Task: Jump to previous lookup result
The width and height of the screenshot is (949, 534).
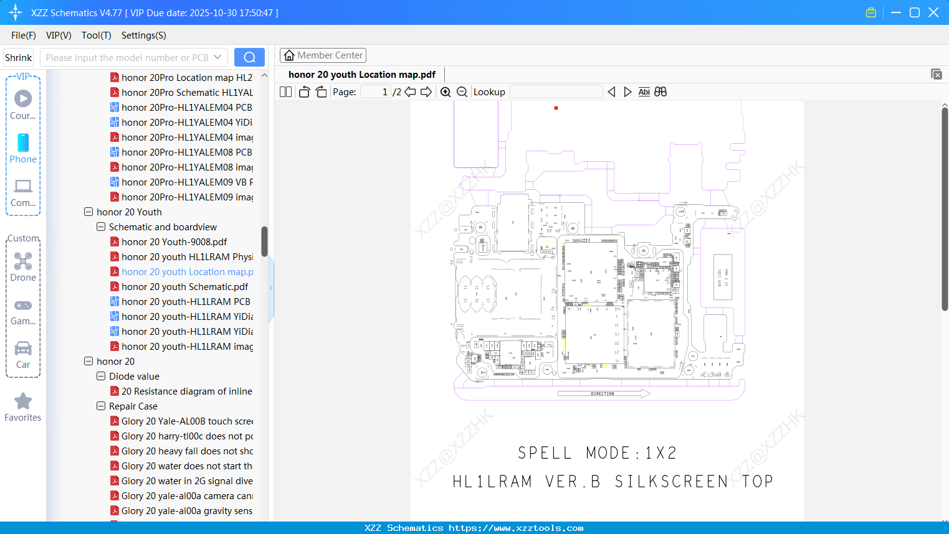Action: coord(611,92)
